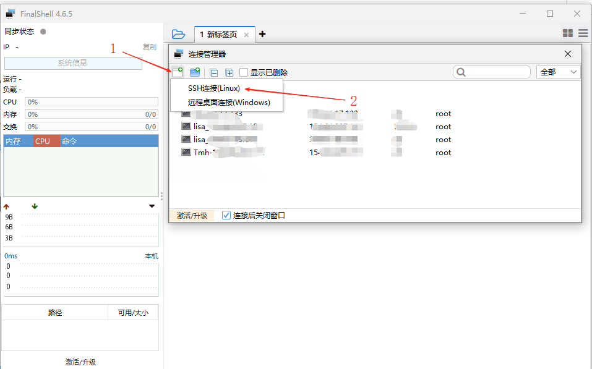
Task: Open the 全部 filter dropdown
Action: (x=559, y=72)
